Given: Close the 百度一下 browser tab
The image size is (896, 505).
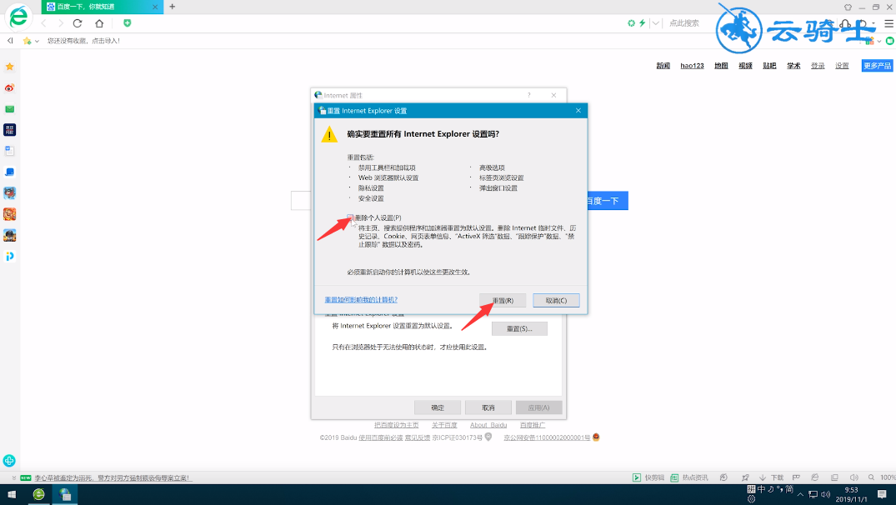Looking at the screenshot, I should [155, 7].
